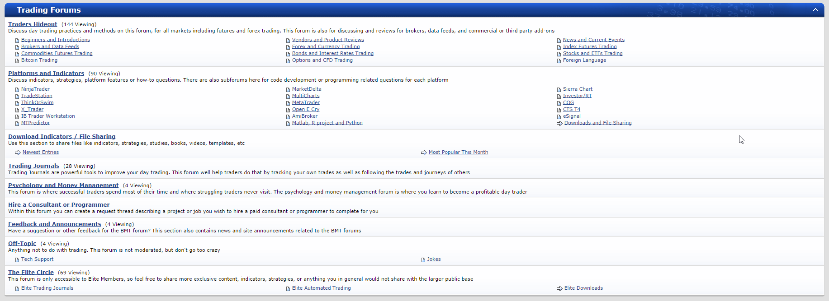Open the Traders Hideout forum
Screen dimensions: 829x301
click(33, 24)
